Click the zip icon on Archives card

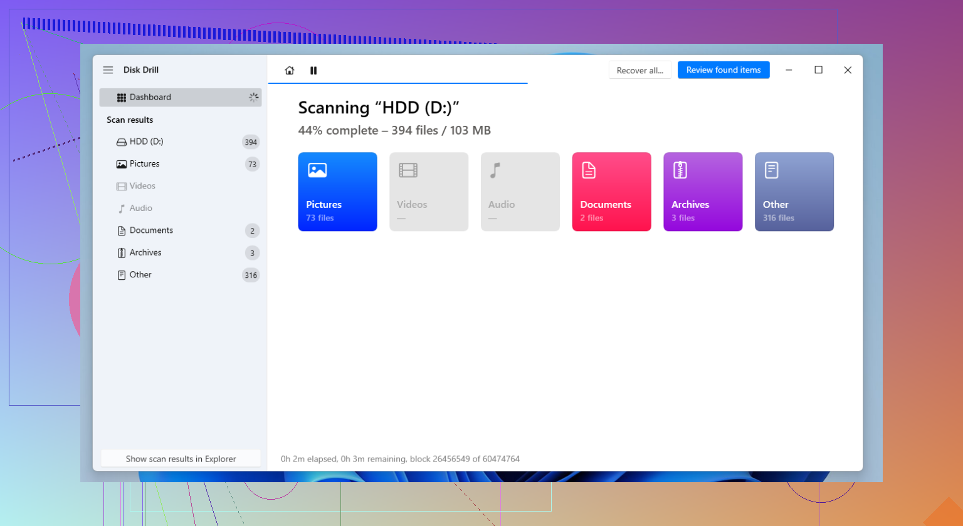tap(680, 170)
